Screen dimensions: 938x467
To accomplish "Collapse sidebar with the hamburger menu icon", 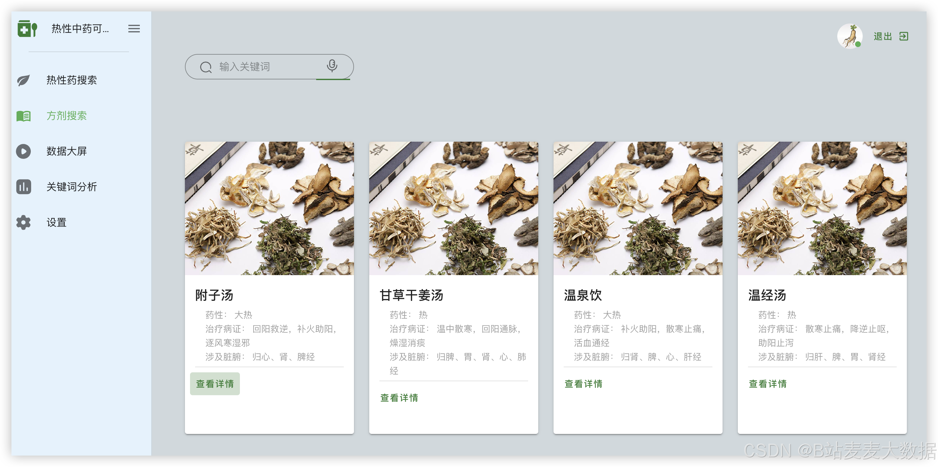I will pos(134,29).
